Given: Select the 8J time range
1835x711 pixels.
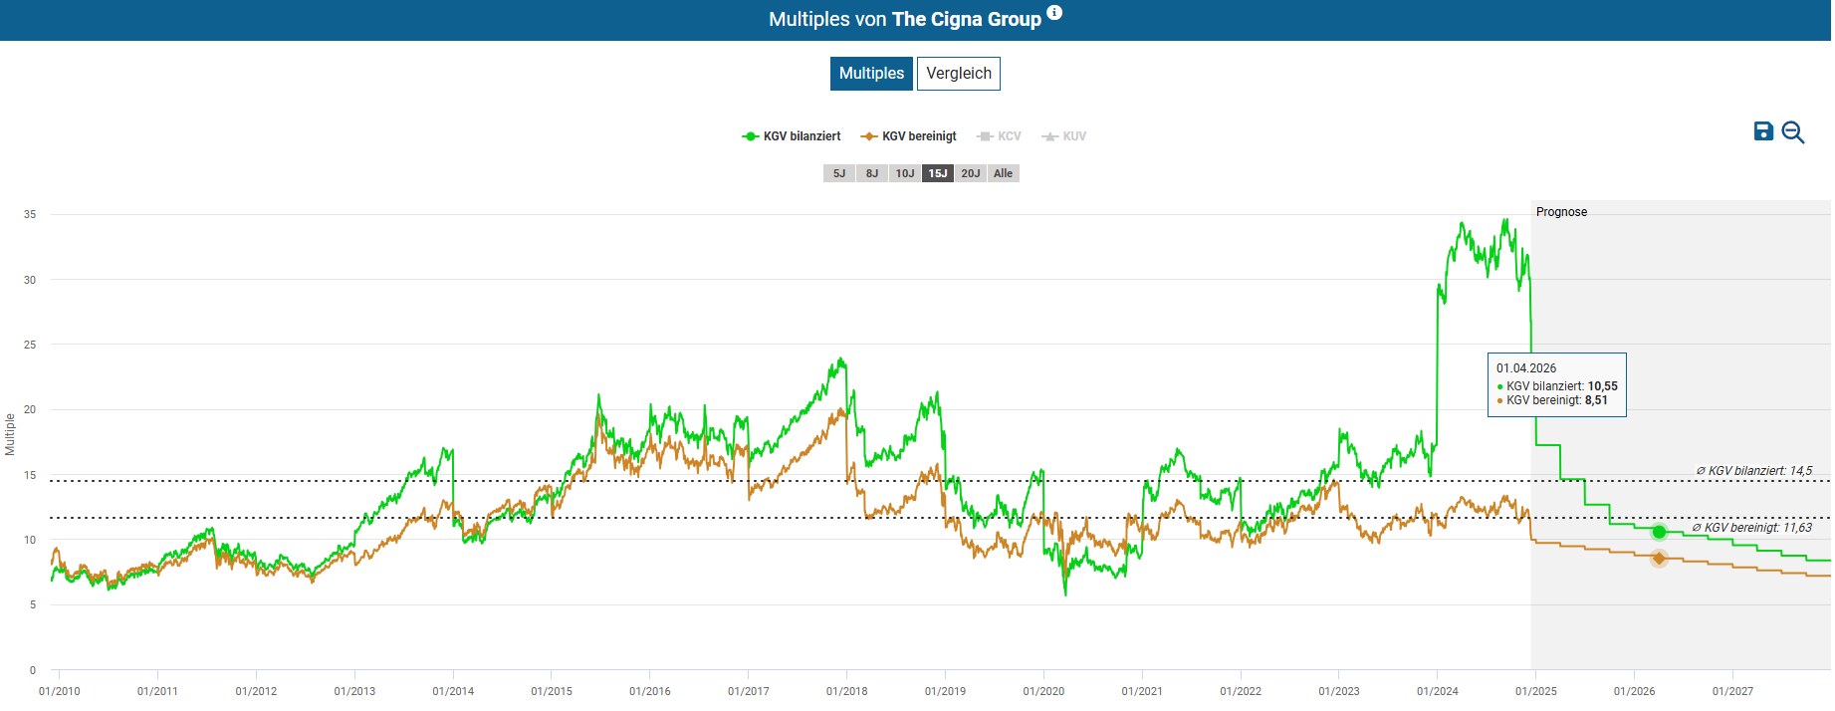Looking at the screenshot, I should tap(872, 173).
